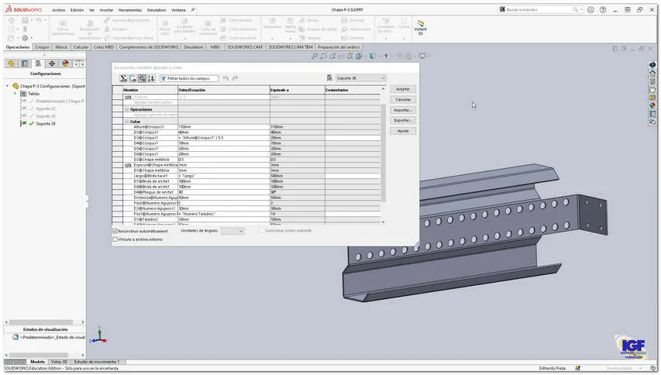The image size is (661, 375).
Task: Select Predeterminado display state in lower panel
Action: coord(52,338)
